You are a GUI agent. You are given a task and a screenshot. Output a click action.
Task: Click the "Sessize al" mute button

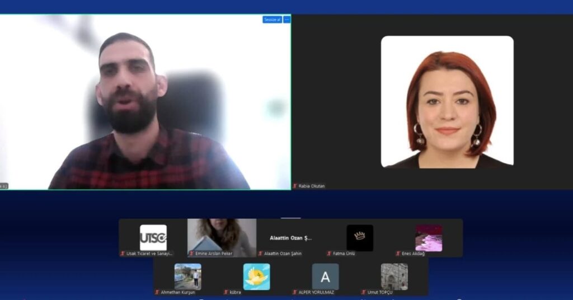272,20
